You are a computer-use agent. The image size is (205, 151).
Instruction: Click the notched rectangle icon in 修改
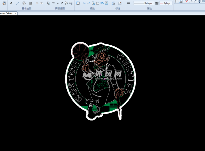point(98,3)
